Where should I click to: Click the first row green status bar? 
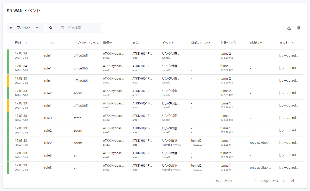pos(8,56)
